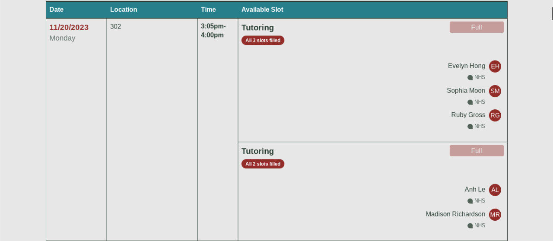Open the comment bubble under Ruby Gross
The height and width of the screenshot is (241, 553).
pyautogui.click(x=470, y=127)
